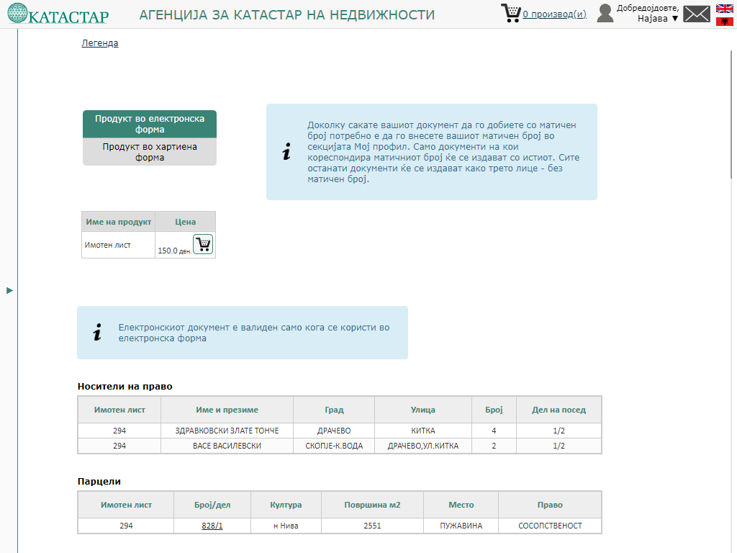Open the Најава dropdown menu
The width and height of the screenshot is (737, 553).
(x=658, y=19)
